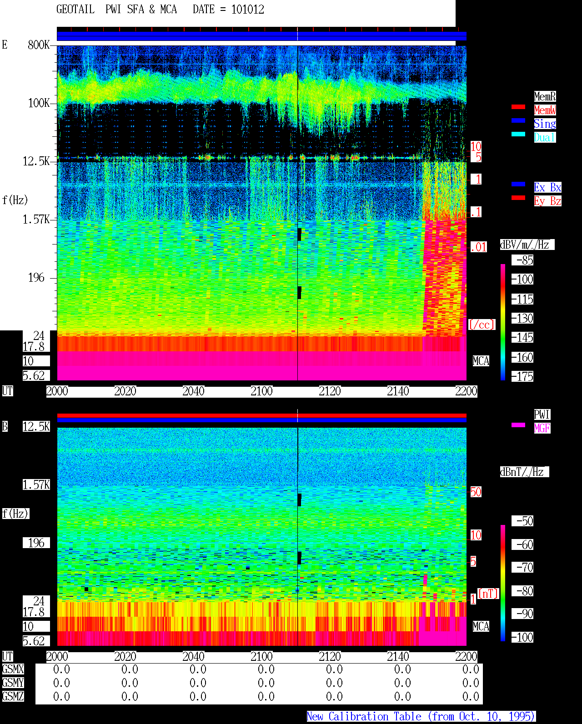Click the blue mode bar above the E spectrogram

pos(261,36)
